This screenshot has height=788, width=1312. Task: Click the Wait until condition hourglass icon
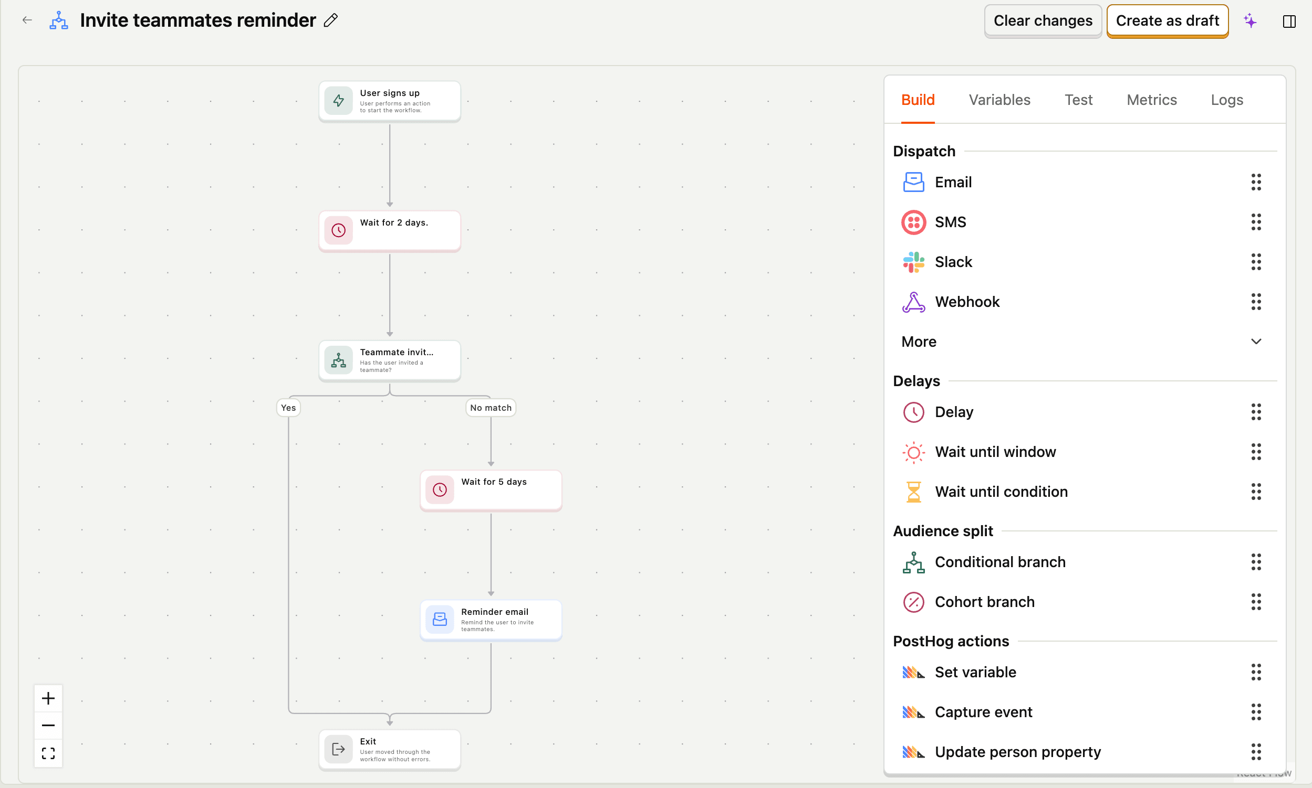pos(913,492)
